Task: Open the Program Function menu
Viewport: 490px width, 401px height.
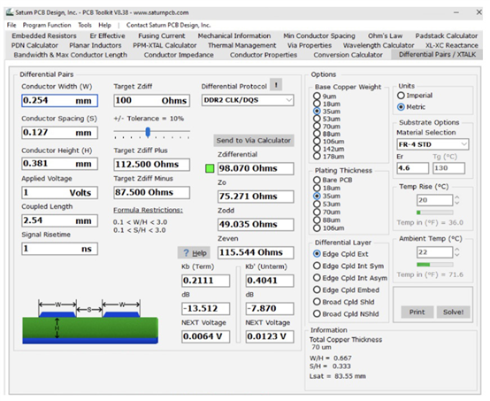Action: [x=47, y=25]
